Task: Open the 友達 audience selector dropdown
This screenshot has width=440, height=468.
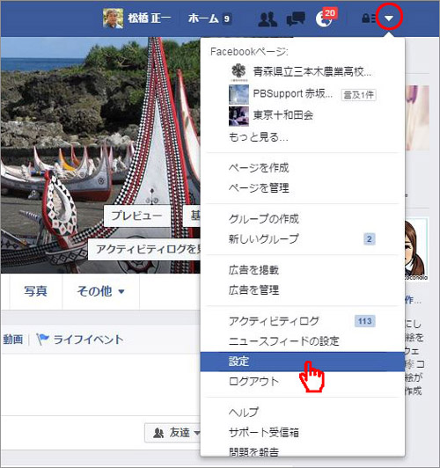Action: point(172,433)
